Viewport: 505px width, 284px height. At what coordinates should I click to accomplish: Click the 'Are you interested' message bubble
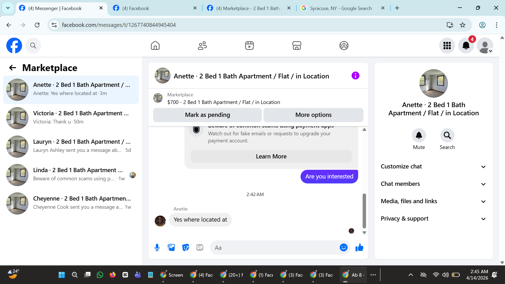(x=329, y=177)
